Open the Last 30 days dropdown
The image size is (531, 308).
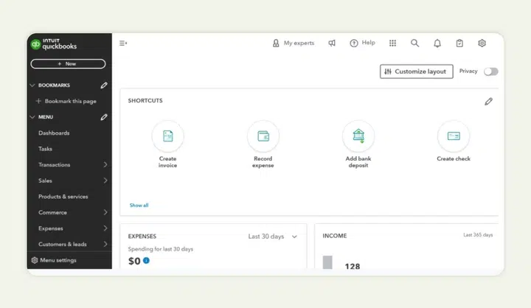(x=273, y=237)
